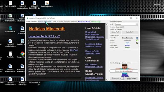This screenshot has width=164, height=92.
Task: Open the Soporte en Twitter link
Action: [x=93, y=53]
